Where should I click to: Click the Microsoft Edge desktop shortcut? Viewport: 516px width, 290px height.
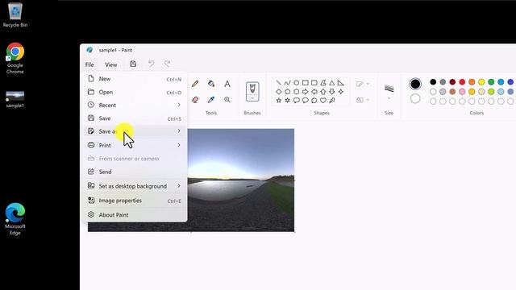(x=15, y=219)
